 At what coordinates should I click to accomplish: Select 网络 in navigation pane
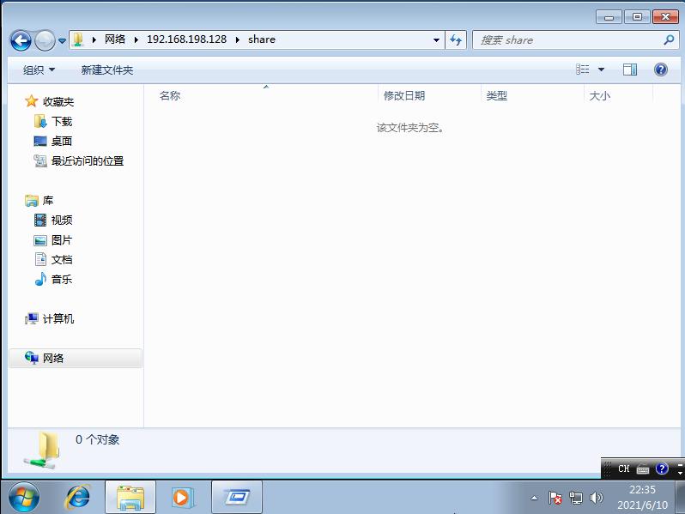point(53,359)
